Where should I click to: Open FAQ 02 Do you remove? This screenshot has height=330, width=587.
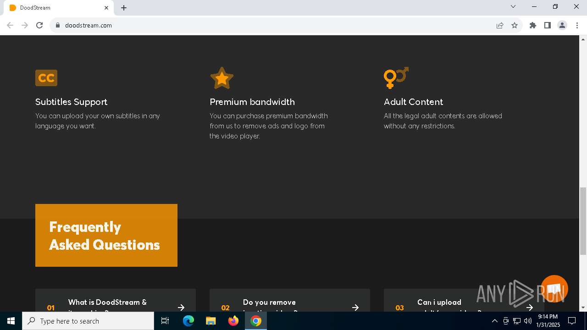[x=290, y=301]
